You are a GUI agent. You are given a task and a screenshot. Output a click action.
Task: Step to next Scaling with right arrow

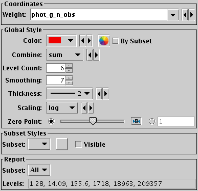pos(91,108)
